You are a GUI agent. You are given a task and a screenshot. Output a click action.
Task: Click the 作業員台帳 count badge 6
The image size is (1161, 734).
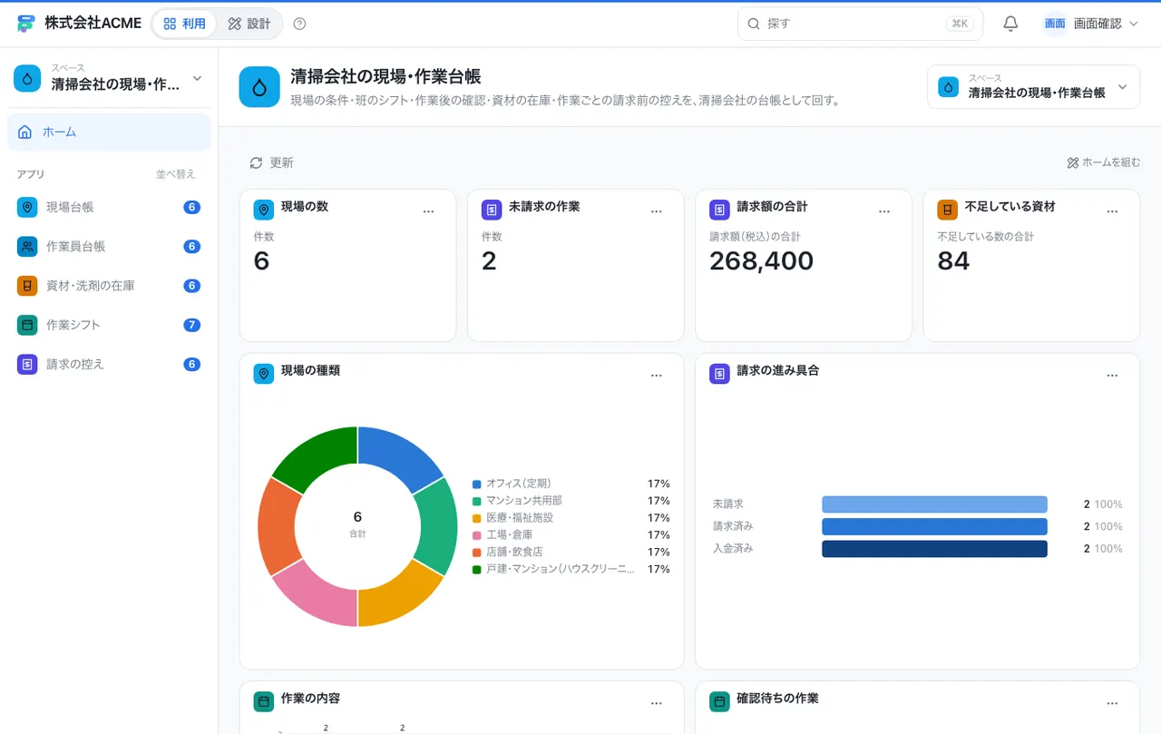point(191,246)
